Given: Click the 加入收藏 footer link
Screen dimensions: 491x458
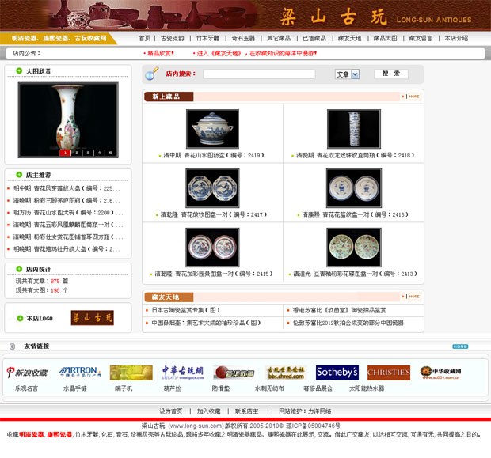Looking at the screenshot, I should pos(209,411).
